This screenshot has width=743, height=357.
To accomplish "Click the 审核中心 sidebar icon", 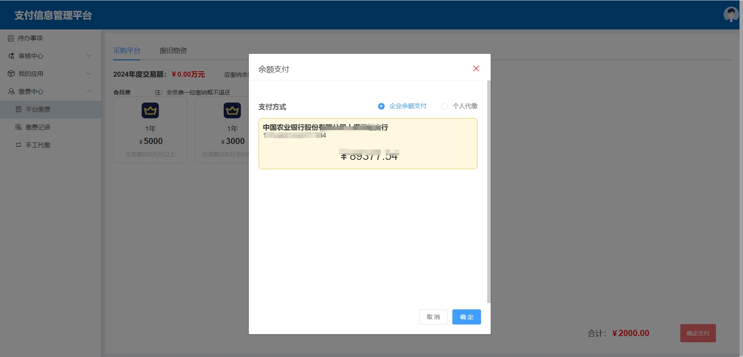I will click(x=11, y=56).
